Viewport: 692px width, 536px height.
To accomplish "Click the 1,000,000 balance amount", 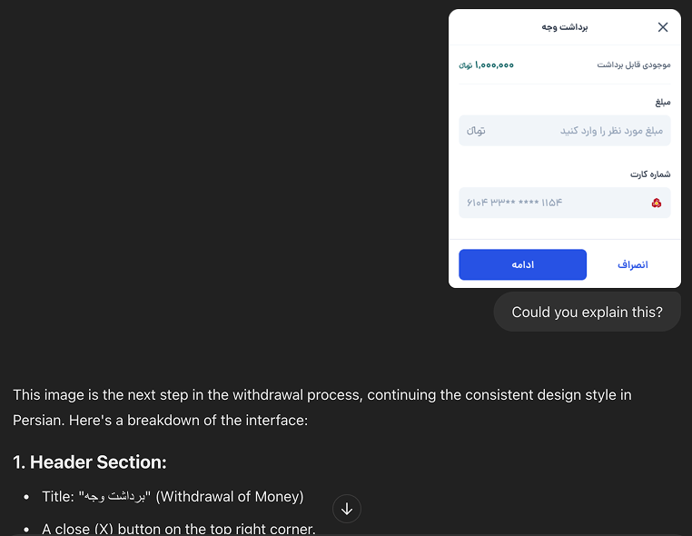I will (x=494, y=65).
